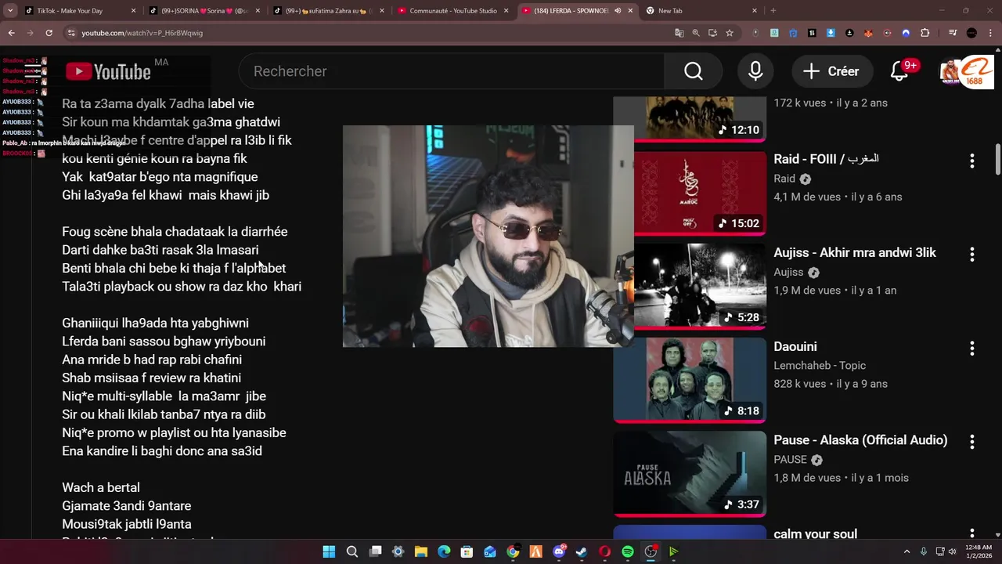Open Aujiss - Akhir mra andwi 3lik

coord(855,253)
